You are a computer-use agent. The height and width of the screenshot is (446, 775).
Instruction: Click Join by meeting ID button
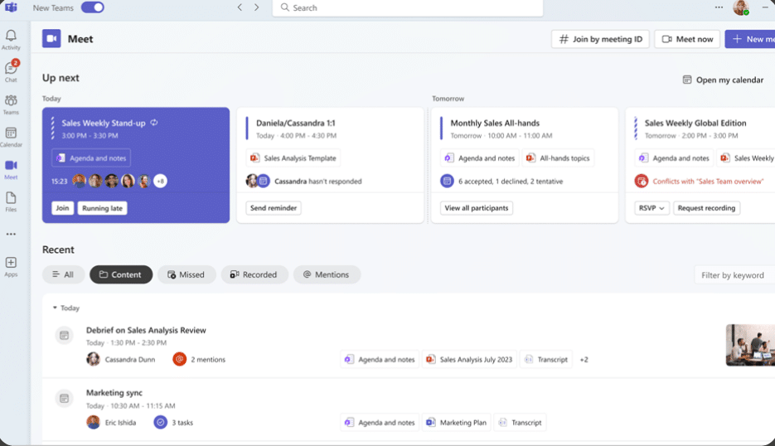pos(600,39)
